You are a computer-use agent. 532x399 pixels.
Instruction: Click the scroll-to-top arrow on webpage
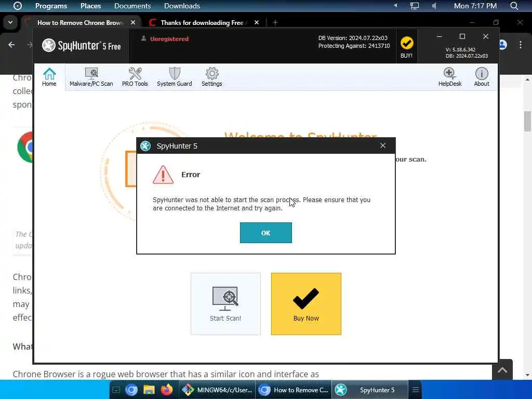[x=502, y=370]
